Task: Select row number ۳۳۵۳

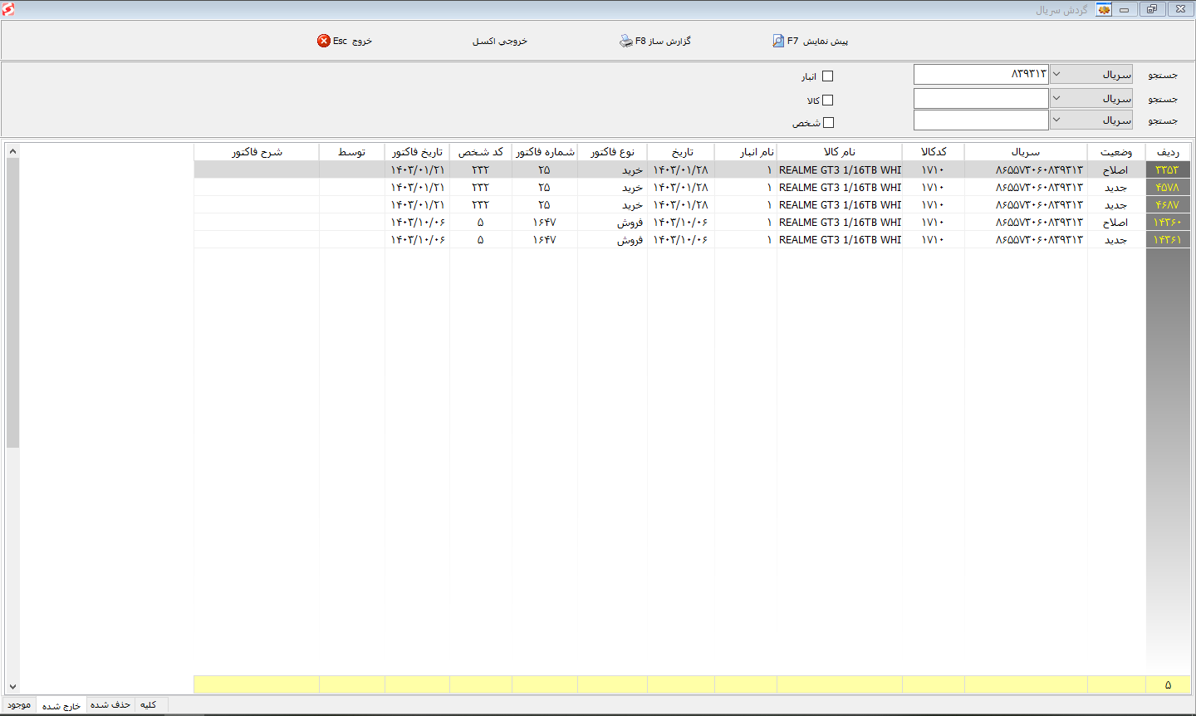Action: tap(1168, 169)
